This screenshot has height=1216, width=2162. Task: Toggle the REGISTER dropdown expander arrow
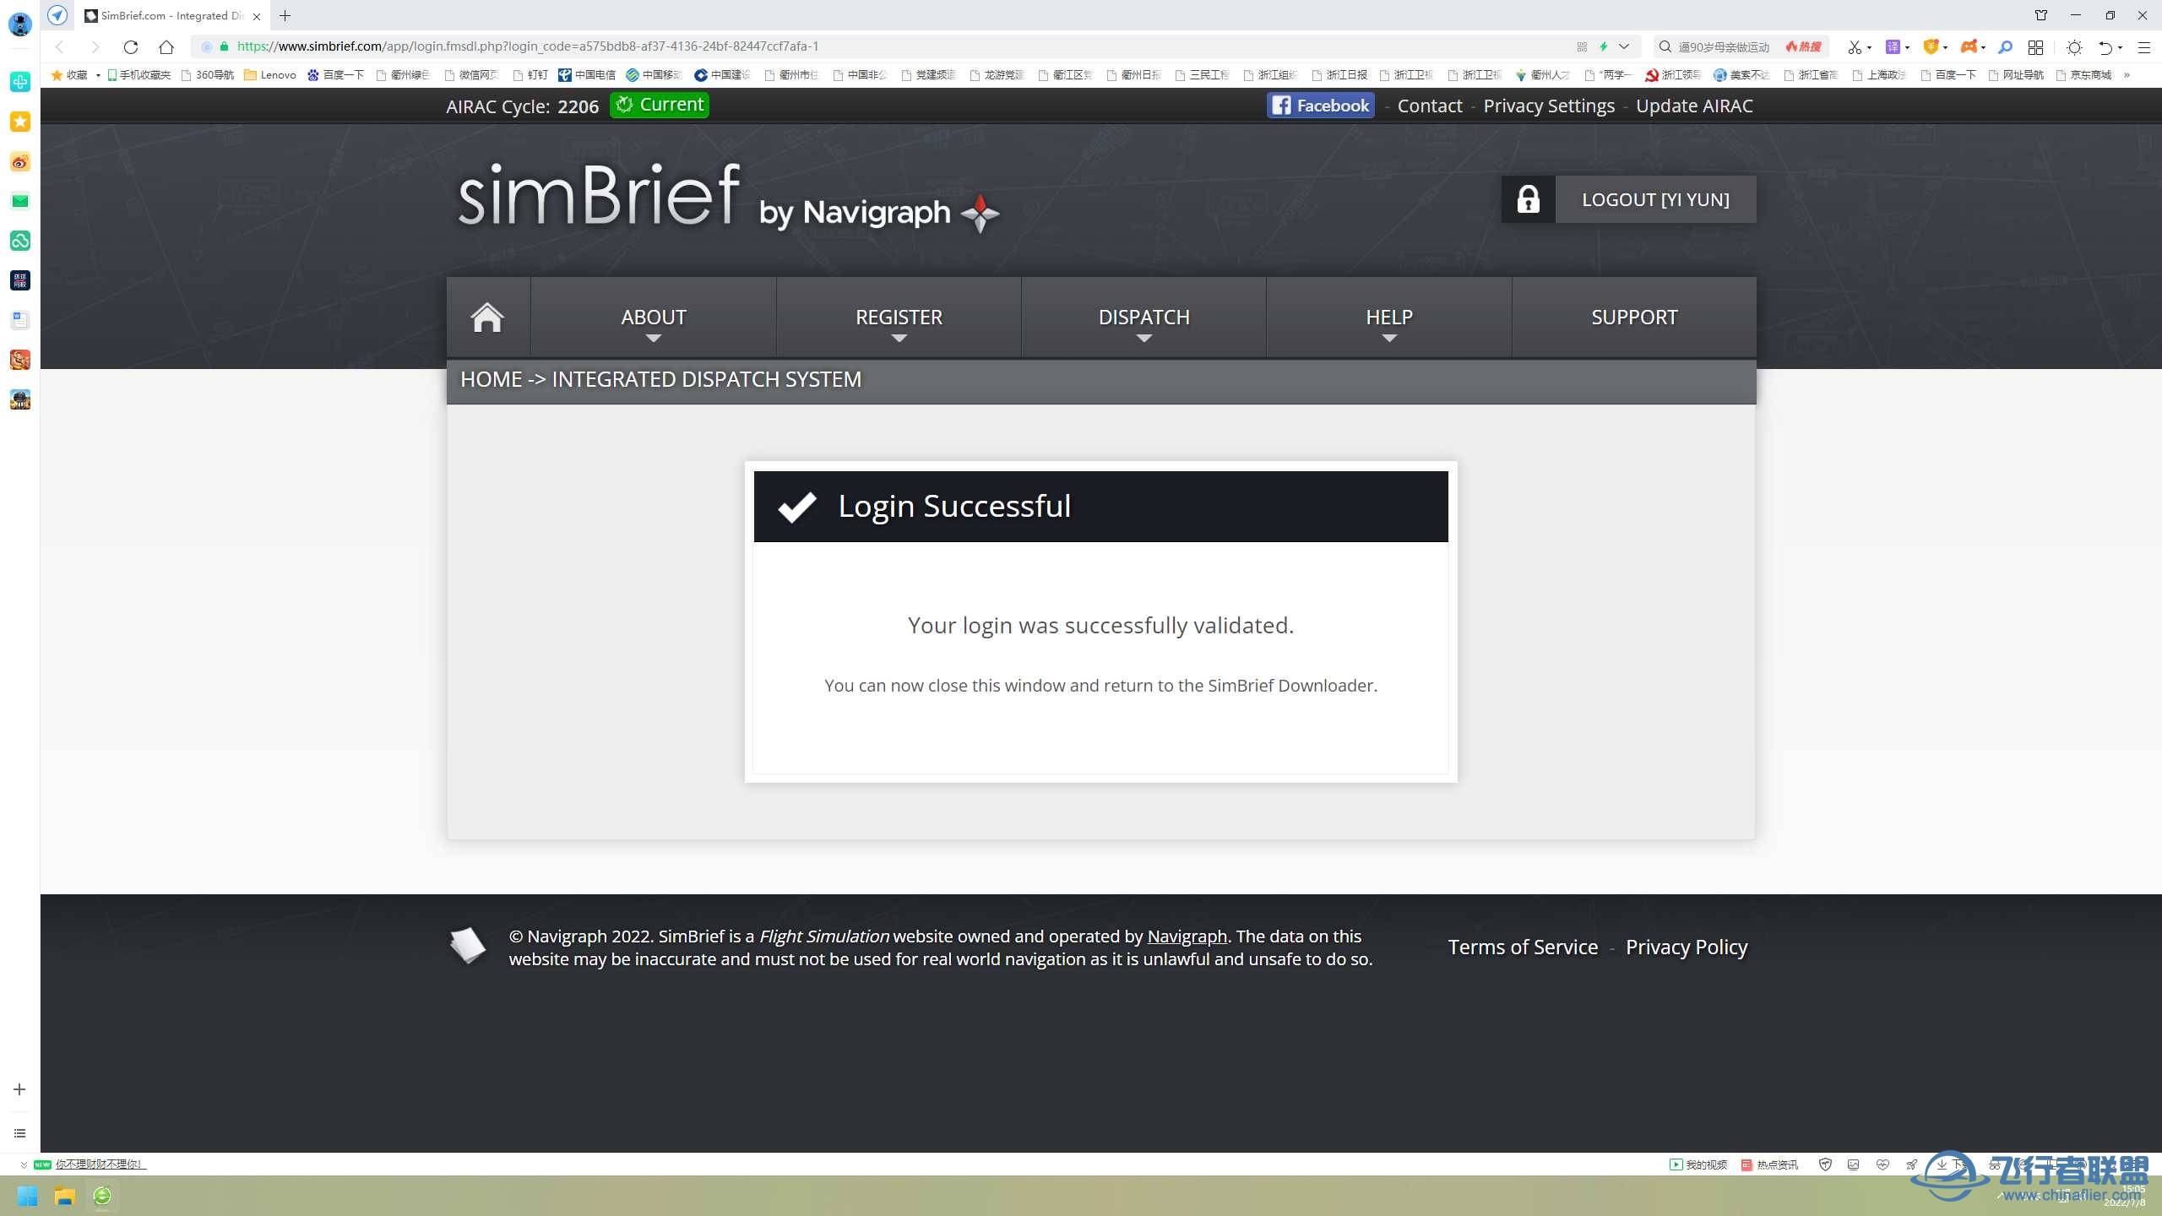click(x=899, y=340)
